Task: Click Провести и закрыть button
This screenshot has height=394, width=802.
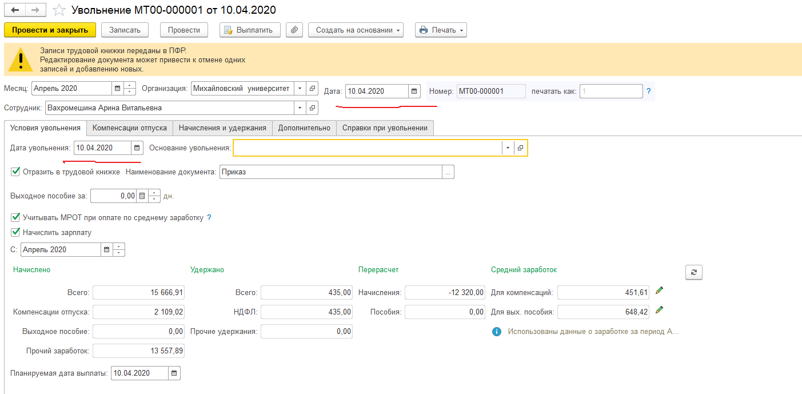Action: [50, 30]
